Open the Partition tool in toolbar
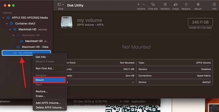The image size is (219, 112). [165, 4]
